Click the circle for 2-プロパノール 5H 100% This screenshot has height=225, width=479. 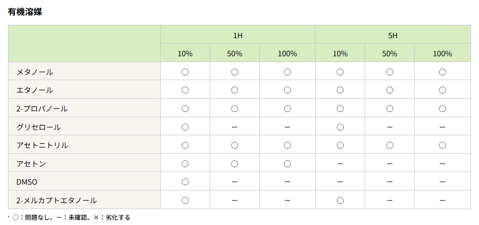442,108
